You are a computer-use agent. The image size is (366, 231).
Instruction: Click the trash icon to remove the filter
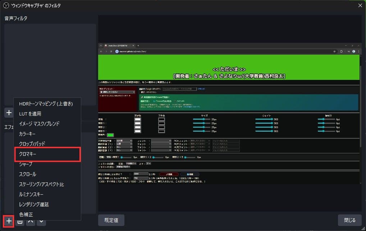pyautogui.click(x=20, y=221)
